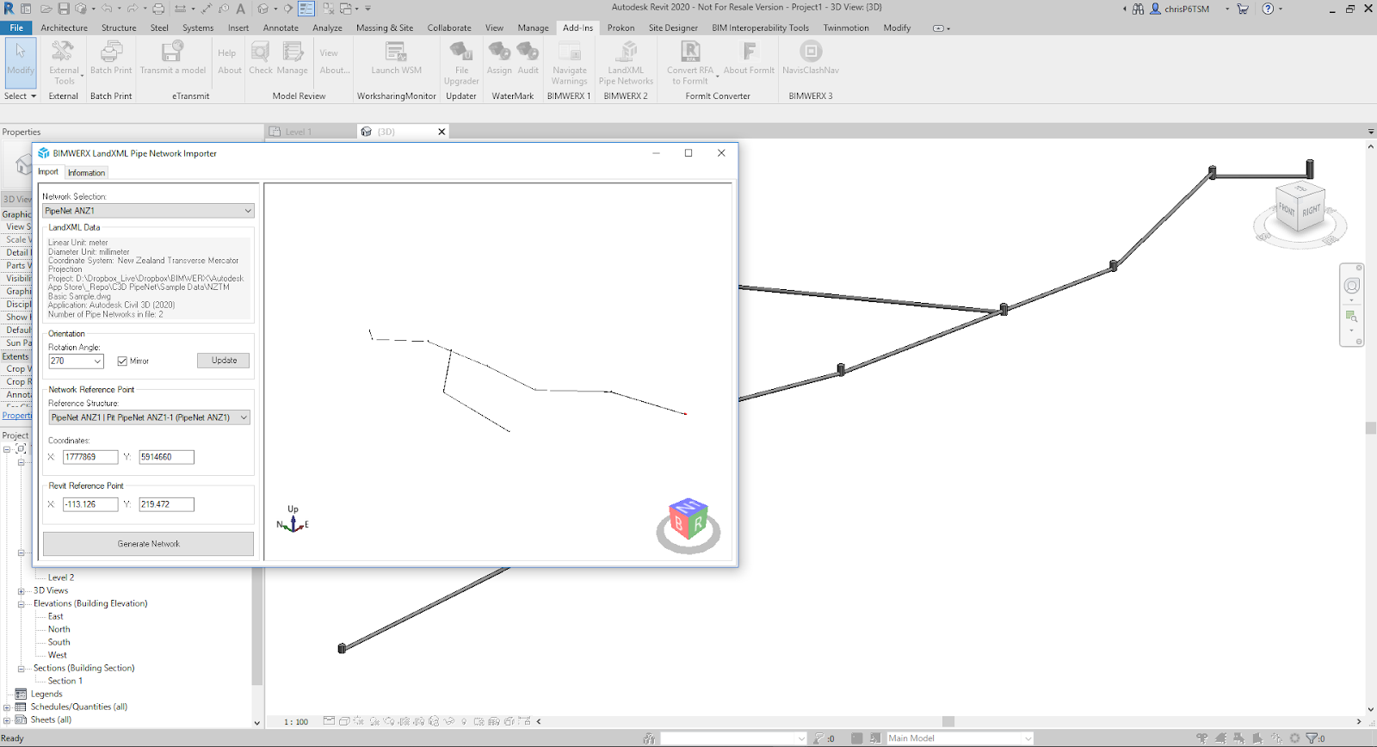Click the About button in eTransmit panel
The height and width of the screenshot is (747, 1377).
[x=230, y=71]
